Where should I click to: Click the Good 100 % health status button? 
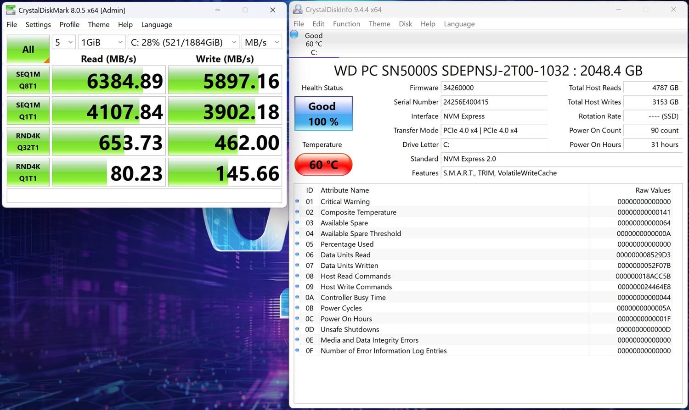[323, 113]
